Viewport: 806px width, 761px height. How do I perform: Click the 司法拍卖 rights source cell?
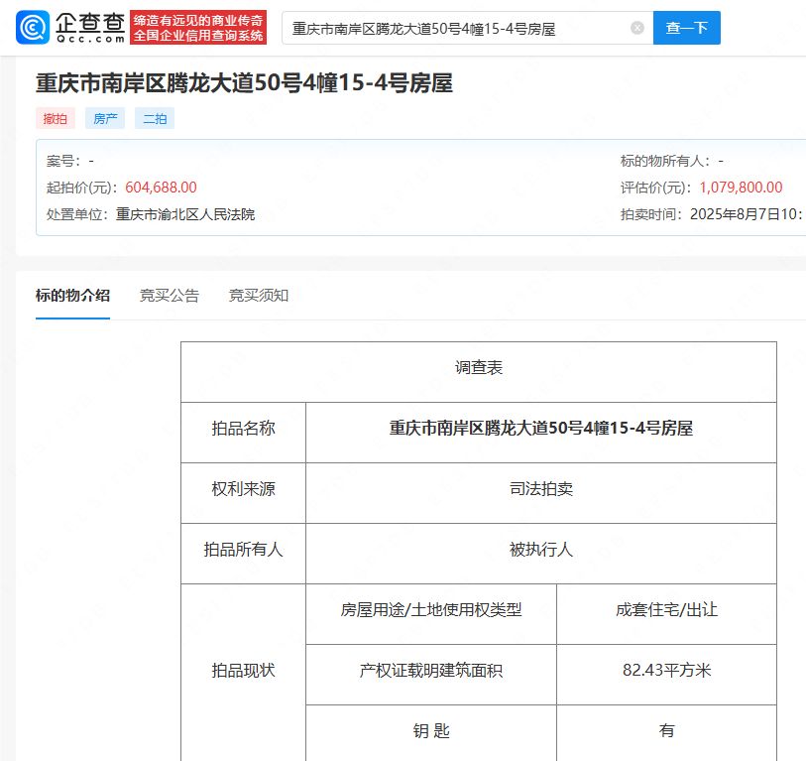[x=540, y=489]
